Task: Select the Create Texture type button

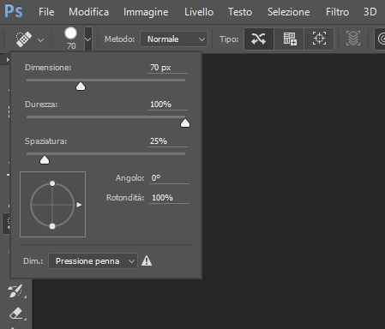Action: 289,39
